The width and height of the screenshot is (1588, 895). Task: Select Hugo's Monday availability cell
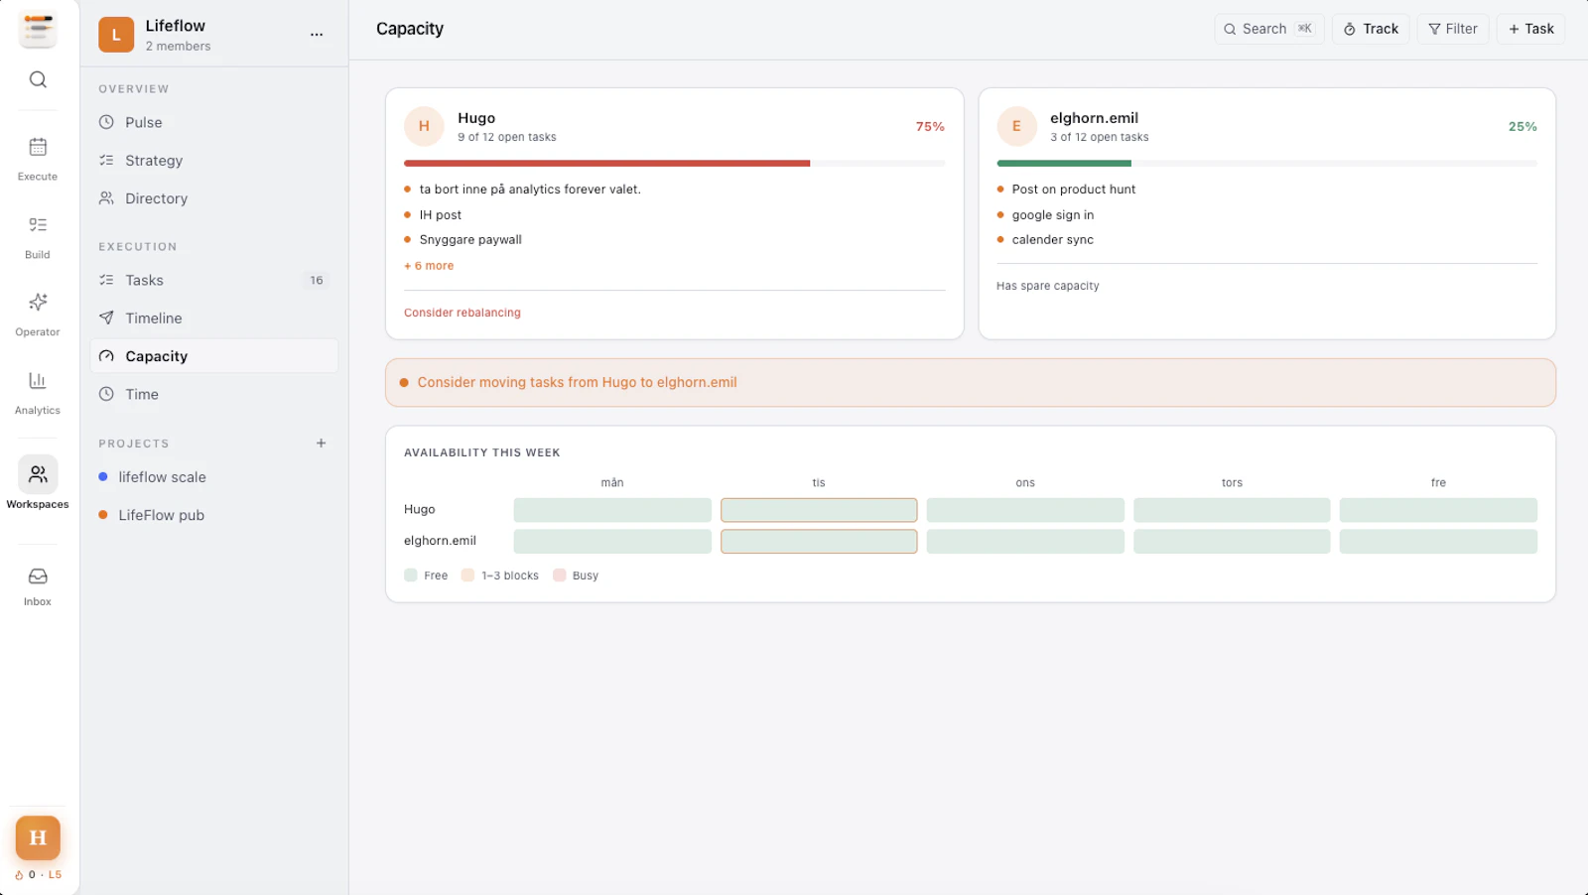click(x=612, y=510)
